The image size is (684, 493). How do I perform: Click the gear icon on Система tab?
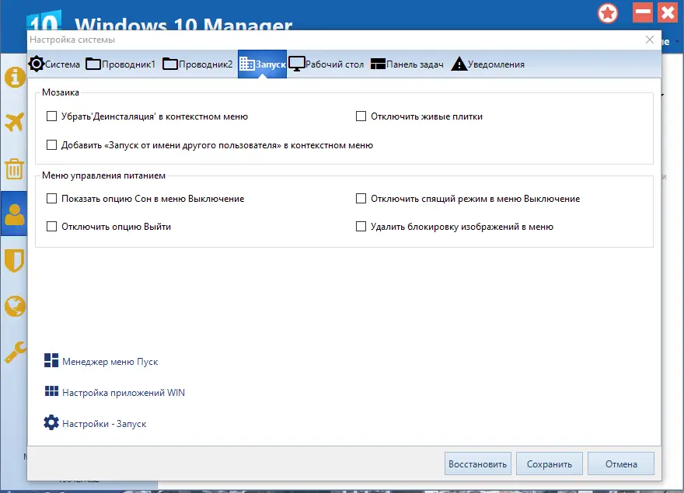point(37,64)
